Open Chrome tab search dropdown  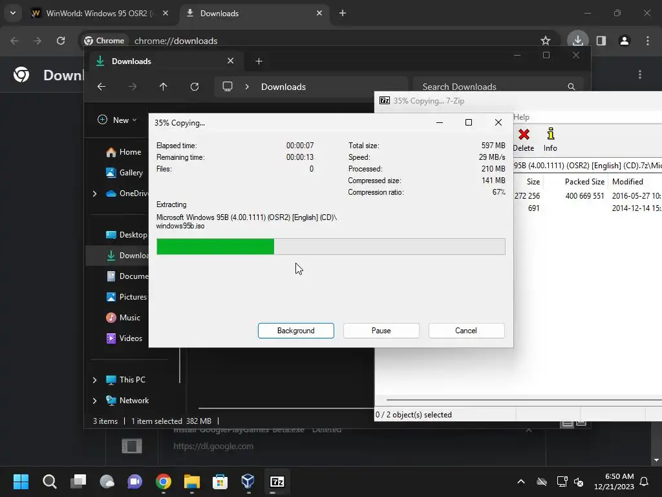[x=13, y=13]
